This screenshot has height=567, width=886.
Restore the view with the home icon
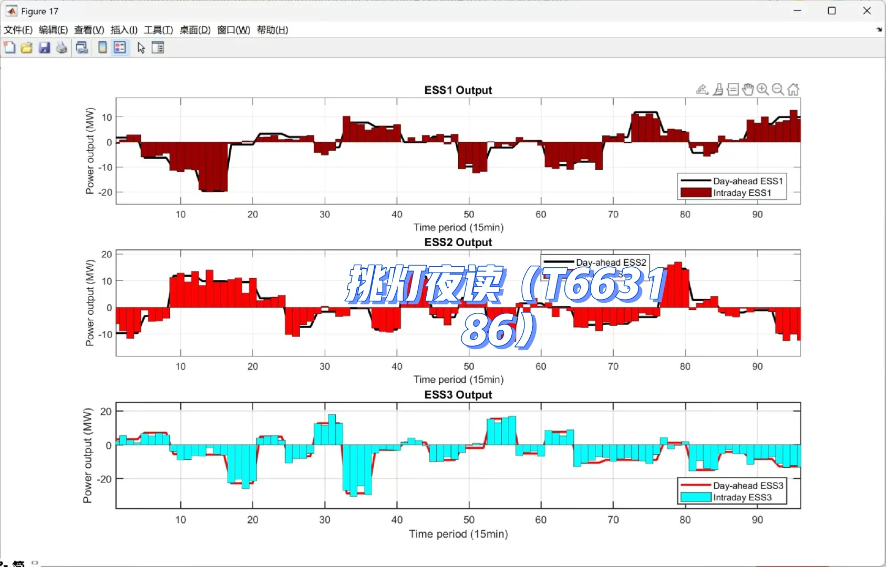[794, 89]
